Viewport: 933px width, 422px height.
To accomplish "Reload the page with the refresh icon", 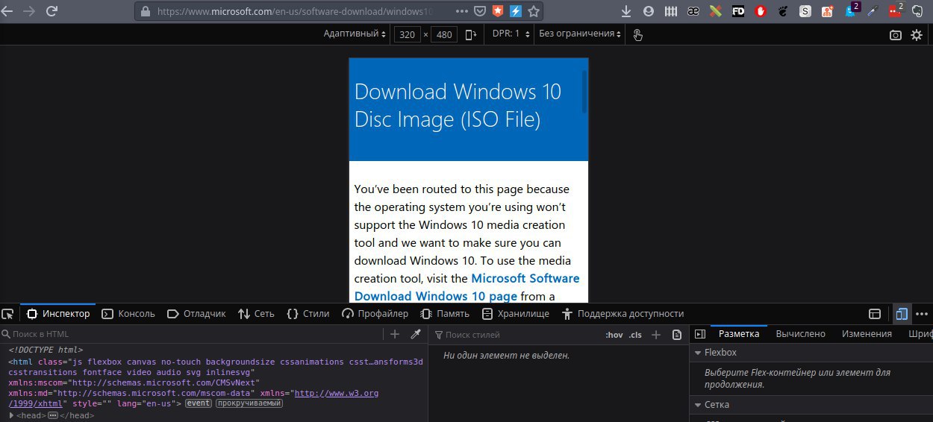I will pyautogui.click(x=52, y=11).
